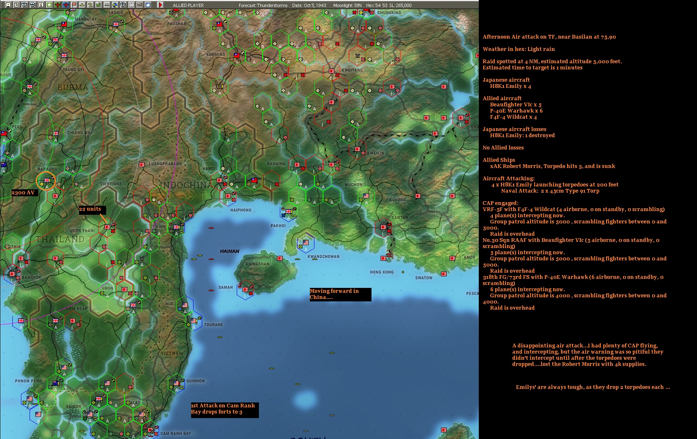Click the ALLIED PLAYER label
The width and height of the screenshot is (697, 439).
coord(188,5)
